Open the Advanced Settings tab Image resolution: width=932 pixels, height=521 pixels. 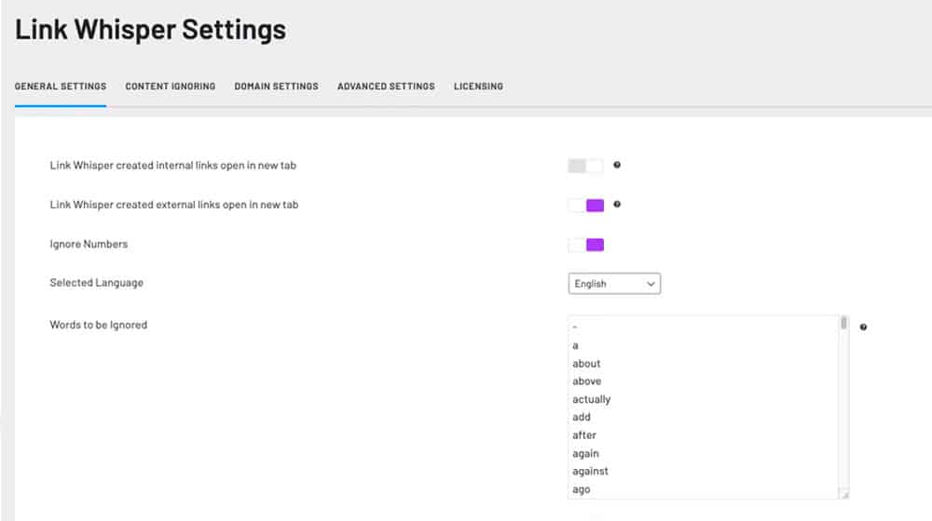click(386, 86)
